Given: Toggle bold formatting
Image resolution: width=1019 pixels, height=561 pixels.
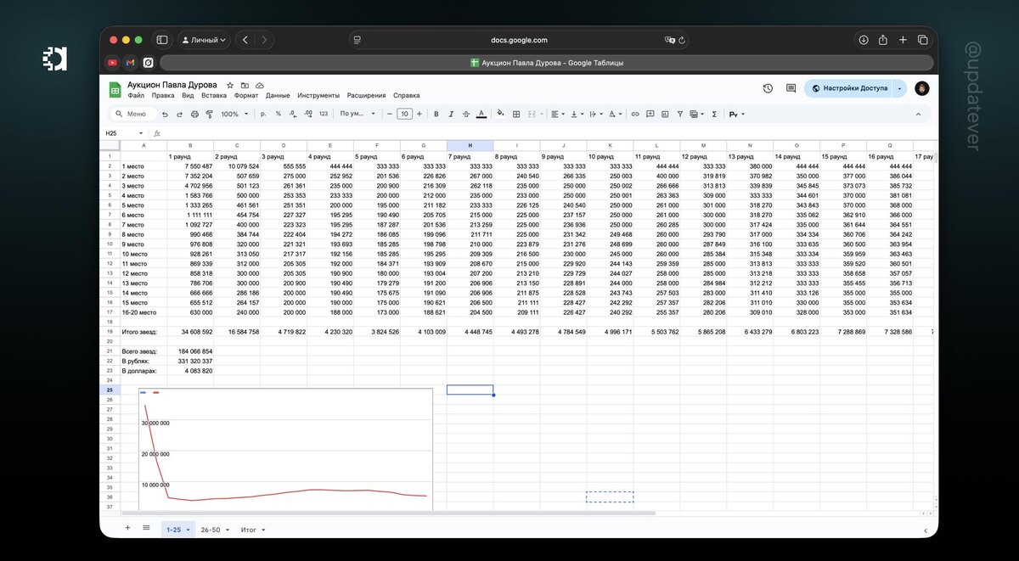Looking at the screenshot, I should pos(436,114).
